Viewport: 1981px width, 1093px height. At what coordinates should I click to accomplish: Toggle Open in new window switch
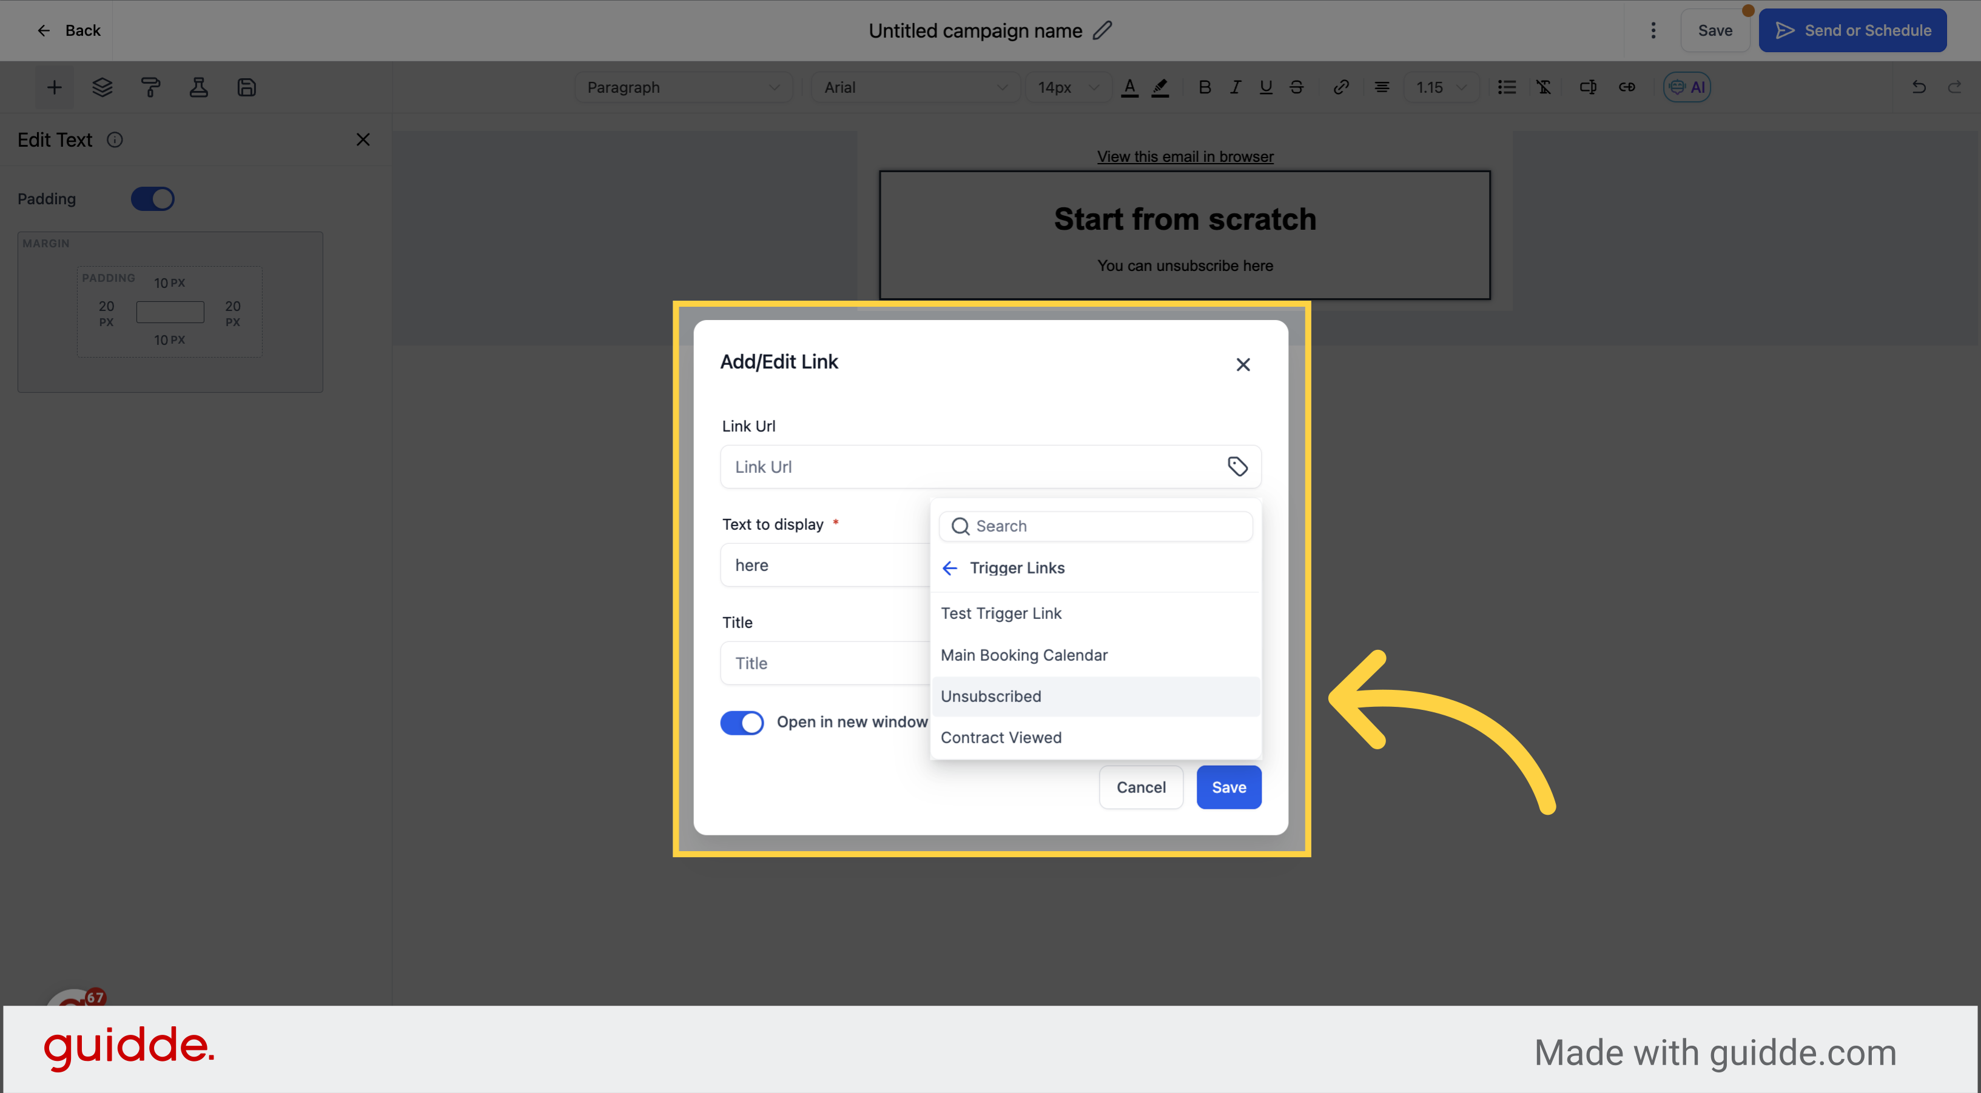(742, 721)
